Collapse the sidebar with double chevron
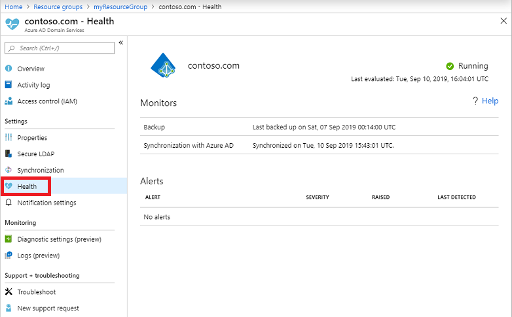 121,42
